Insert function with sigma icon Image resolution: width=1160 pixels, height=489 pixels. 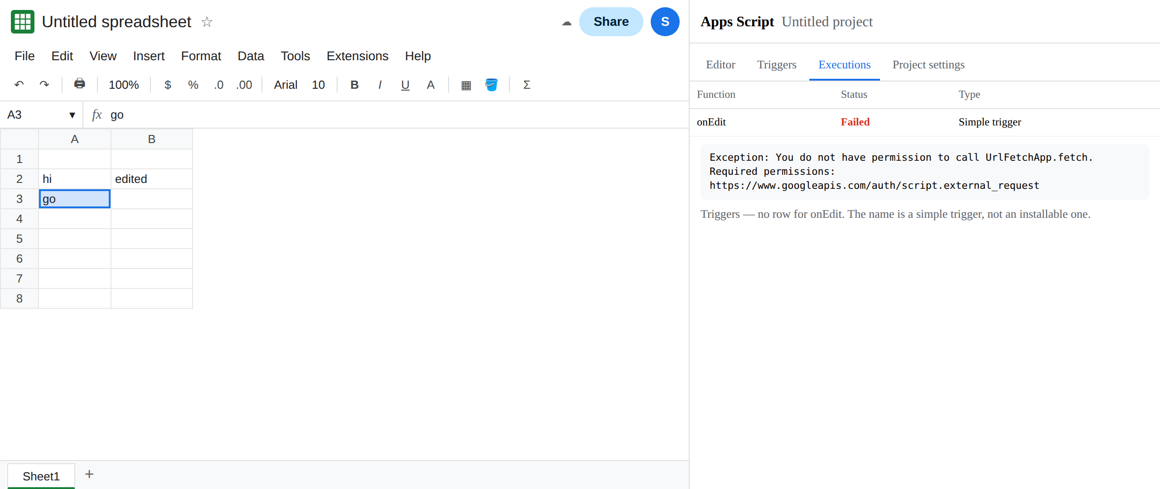click(527, 85)
